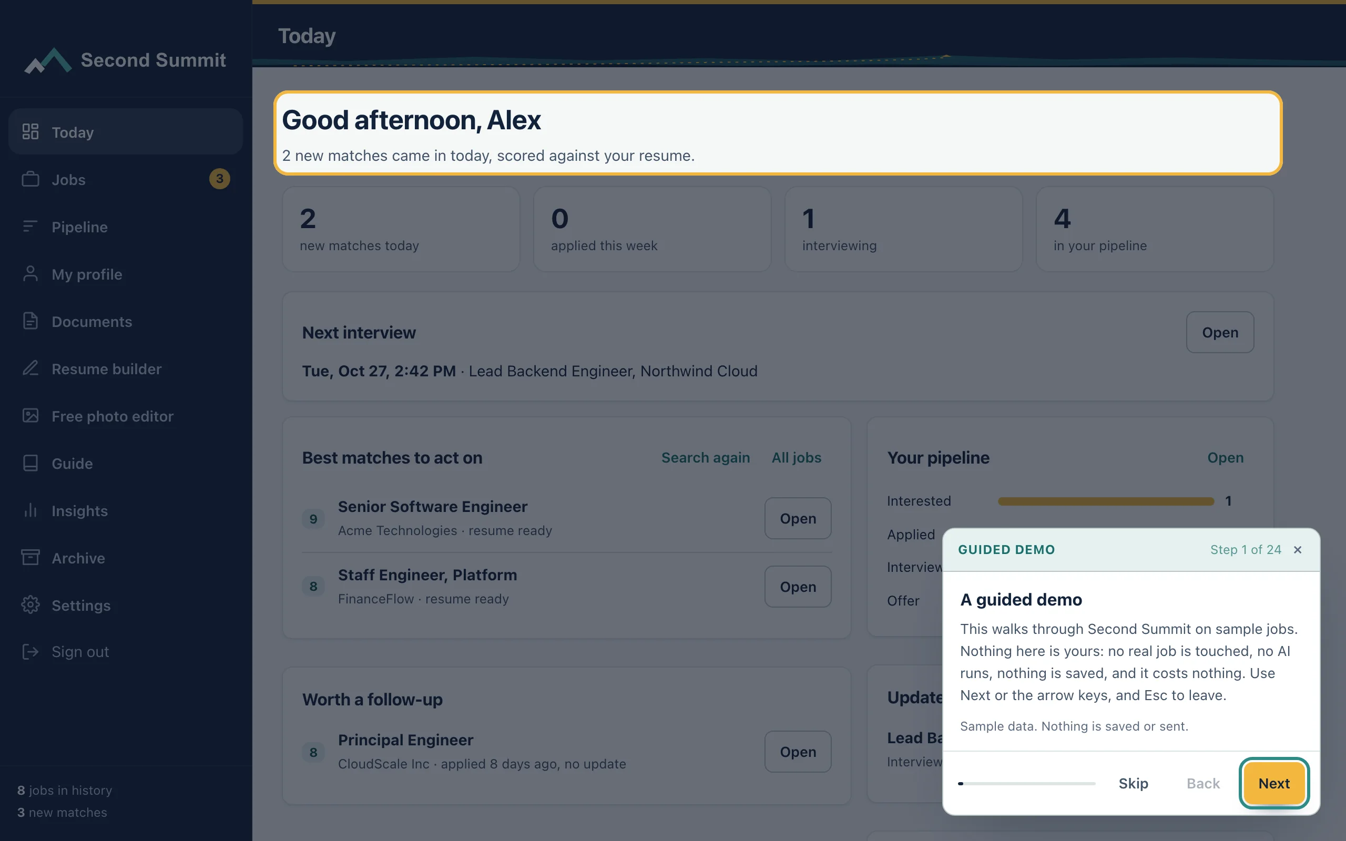1346x841 pixels.
Task: Open Insights from the sidebar
Action: (126, 510)
